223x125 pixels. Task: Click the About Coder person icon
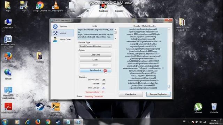[55, 40]
